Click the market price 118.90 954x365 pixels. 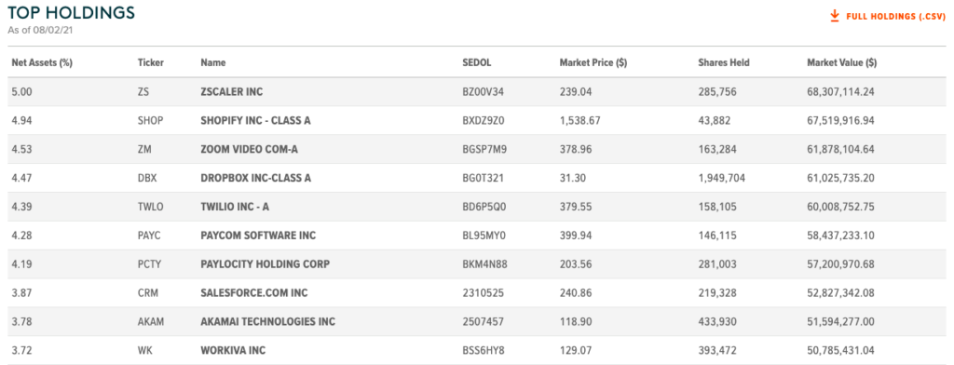(x=575, y=322)
